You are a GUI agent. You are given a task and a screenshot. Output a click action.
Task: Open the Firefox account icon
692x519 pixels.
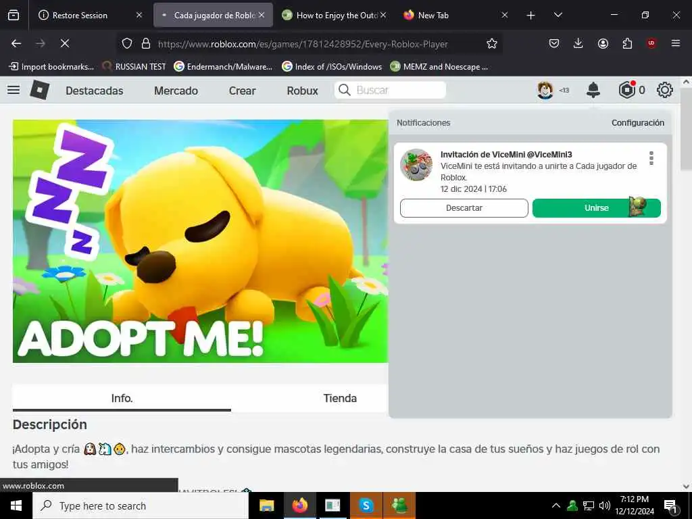[x=603, y=43]
